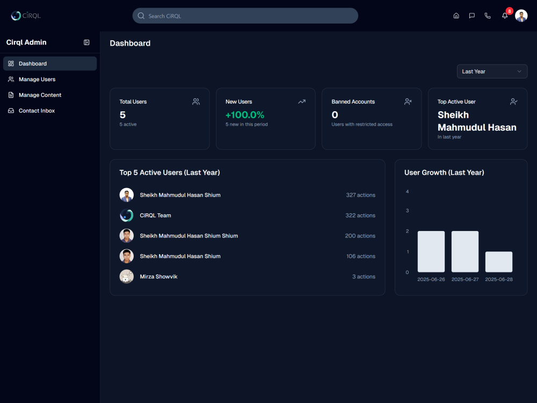This screenshot has height=403, width=537.
Task: Click Mirza Showvik's avatar
Action: pos(126,277)
